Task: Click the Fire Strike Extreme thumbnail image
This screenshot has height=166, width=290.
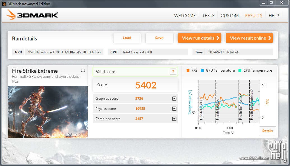Action: click(x=48, y=112)
